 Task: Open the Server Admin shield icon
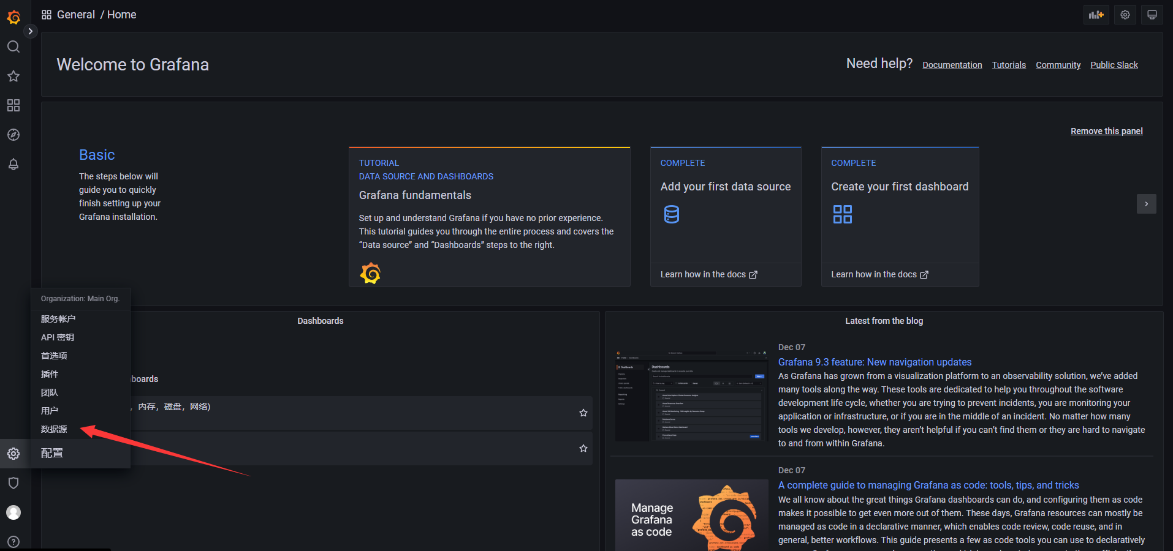click(x=13, y=483)
